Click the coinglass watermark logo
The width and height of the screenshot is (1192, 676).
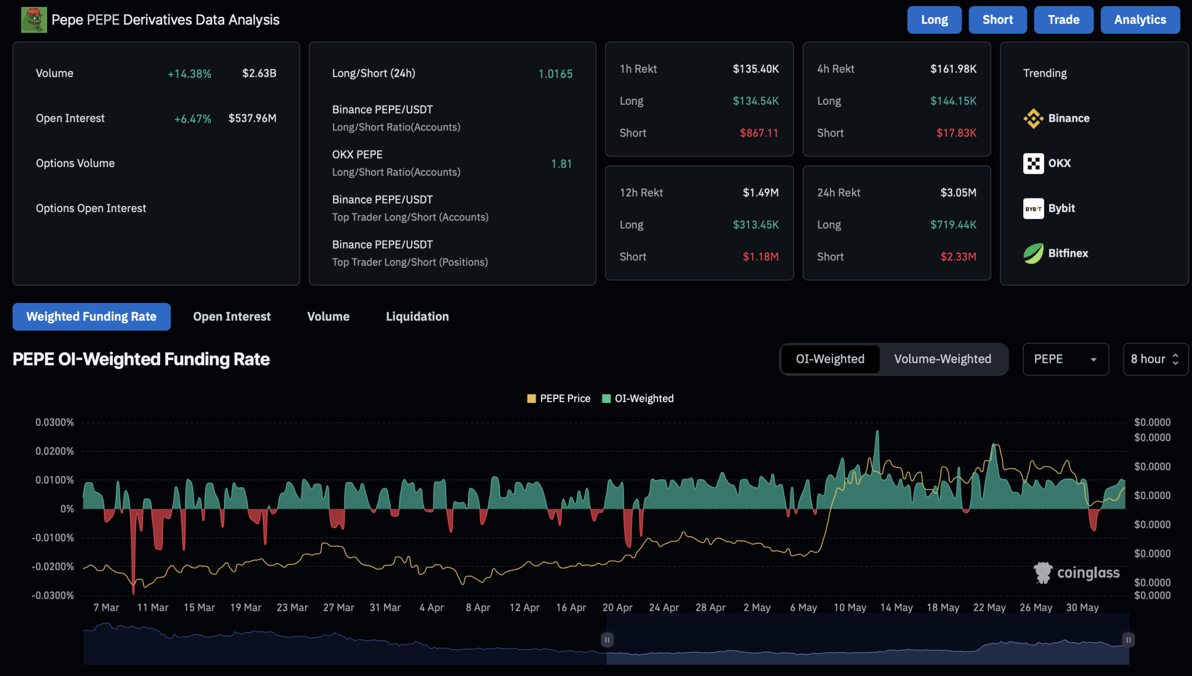click(x=1043, y=573)
